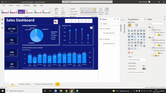Screen dimensions: 166x93
Task: Collapse the Filters pane with chevrons
Action: tap(118, 19)
